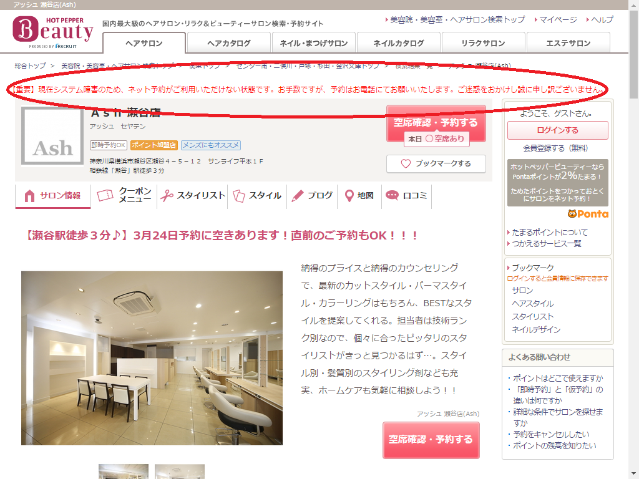Image resolution: width=639 pixels, height=479 pixels.
Task: Click the salon interior main photo
Action: pos(152,358)
